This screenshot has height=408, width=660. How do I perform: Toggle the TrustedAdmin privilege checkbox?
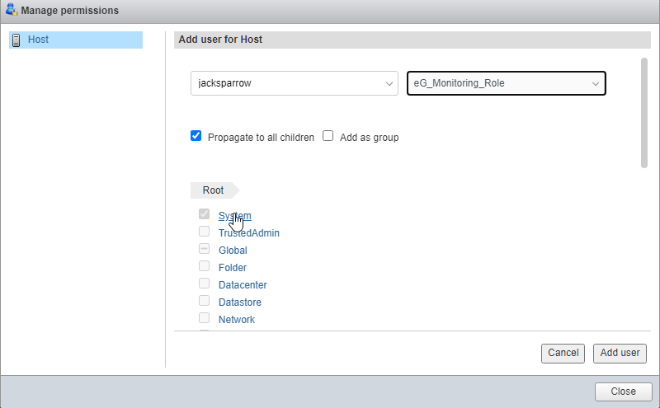click(204, 232)
